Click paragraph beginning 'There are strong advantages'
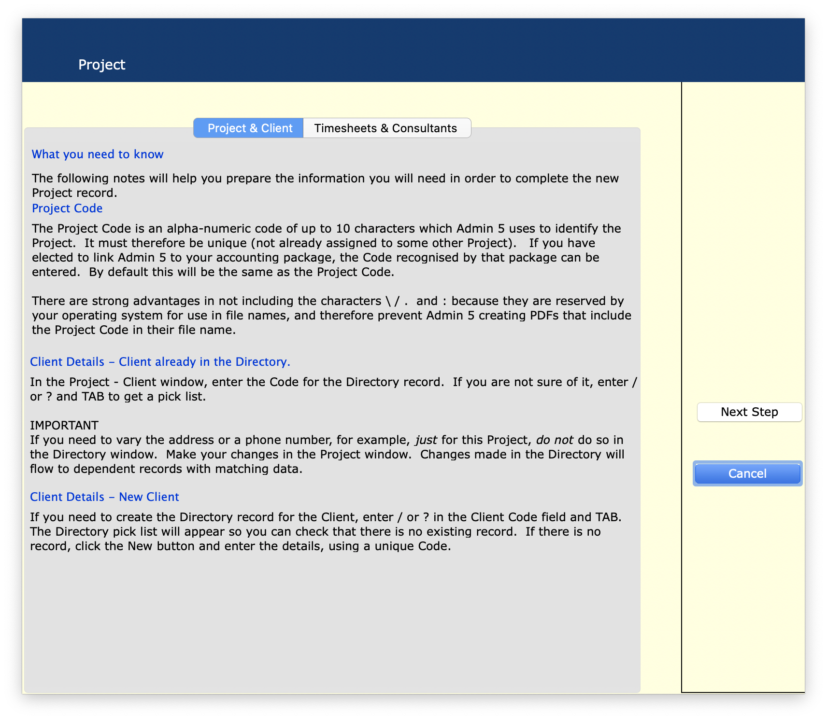This screenshot has height=720, width=827. [x=331, y=315]
